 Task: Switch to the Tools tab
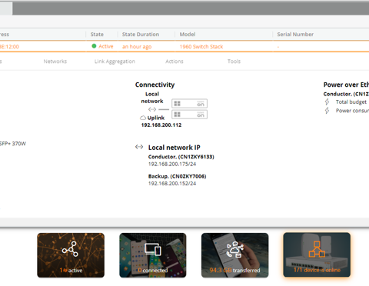(234, 62)
